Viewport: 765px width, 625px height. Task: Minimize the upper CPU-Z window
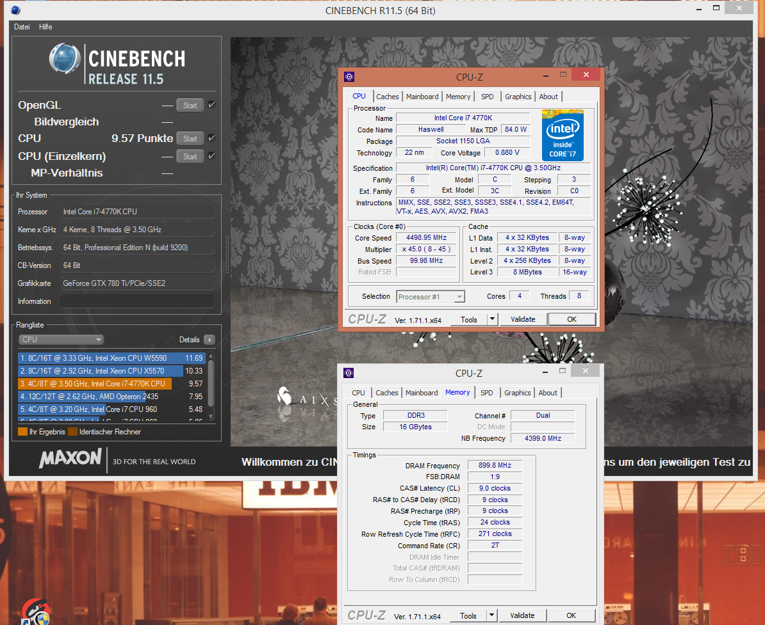(546, 75)
